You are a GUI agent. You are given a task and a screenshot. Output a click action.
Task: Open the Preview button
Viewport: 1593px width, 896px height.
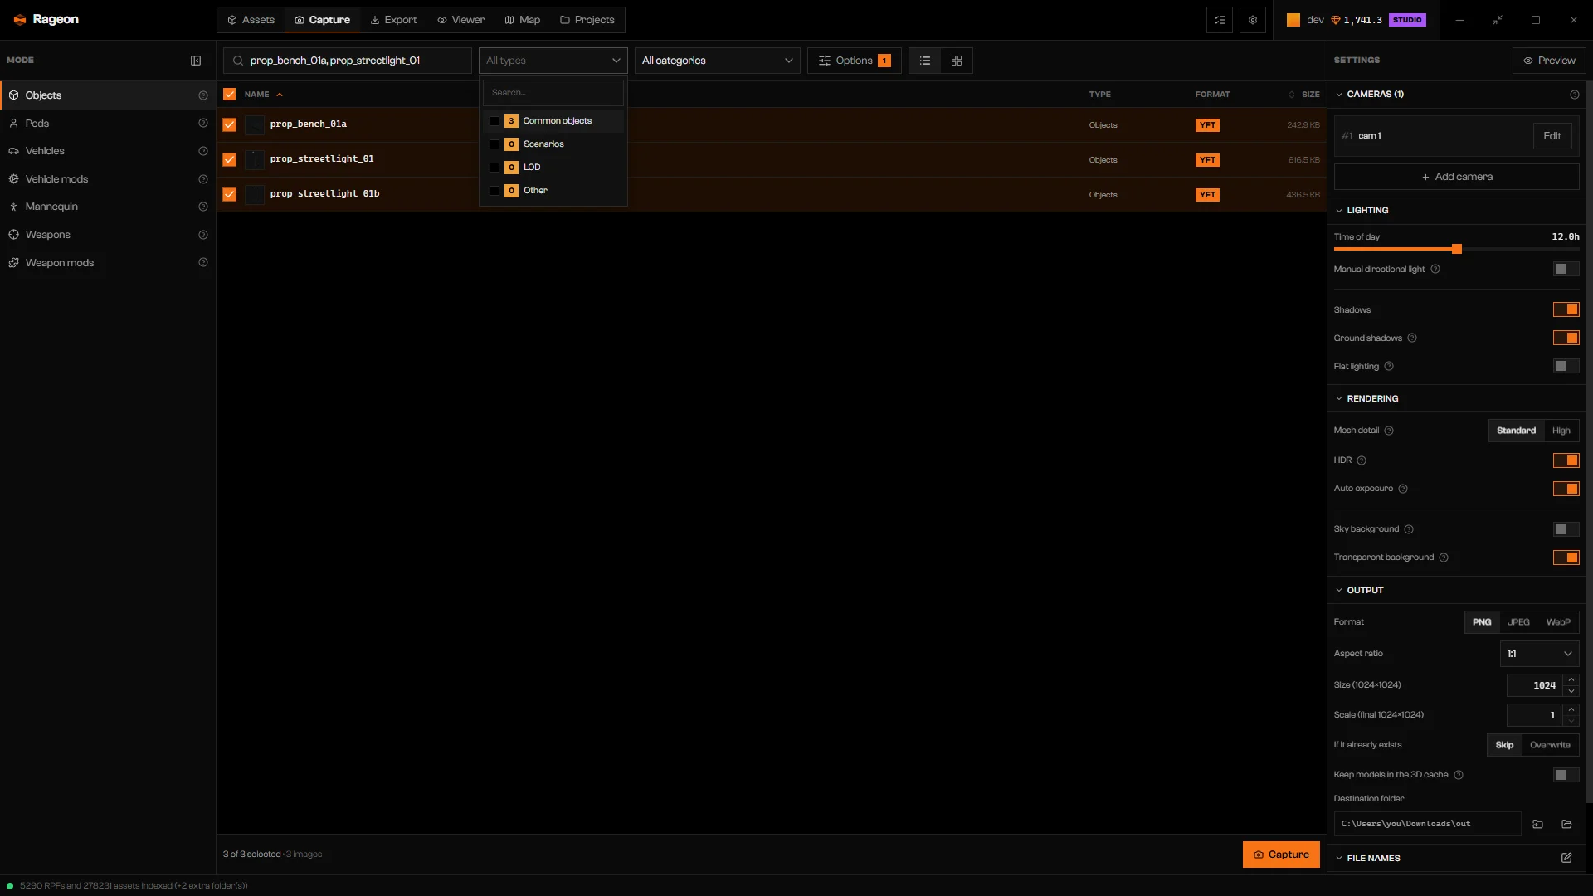[x=1549, y=61]
